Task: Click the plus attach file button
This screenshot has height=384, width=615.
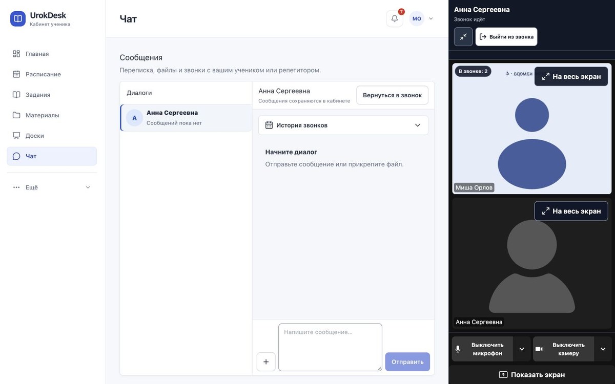Action: (266, 361)
